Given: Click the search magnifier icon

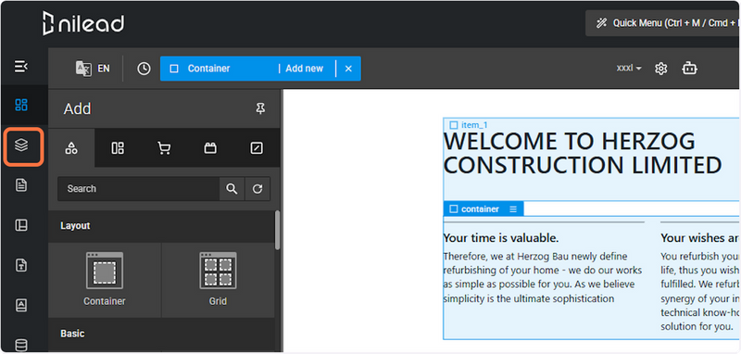Looking at the screenshot, I should click(x=232, y=188).
